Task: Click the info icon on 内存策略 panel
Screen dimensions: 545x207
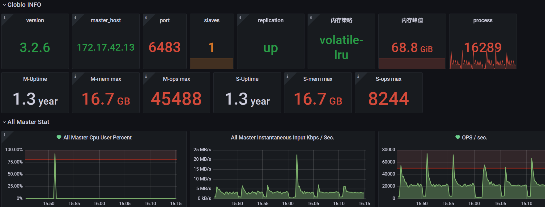Action: pyautogui.click(x=311, y=18)
